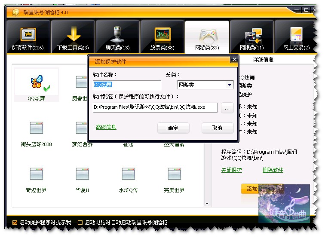Click the 奇迹世界 label text
This screenshot has width=325, height=238.
tap(37, 190)
